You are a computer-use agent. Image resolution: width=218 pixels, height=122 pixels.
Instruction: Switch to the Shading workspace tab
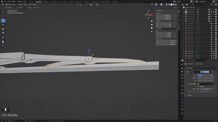pos(71,2)
